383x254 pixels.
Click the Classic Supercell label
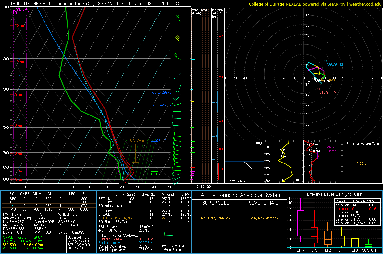point(331,149)
